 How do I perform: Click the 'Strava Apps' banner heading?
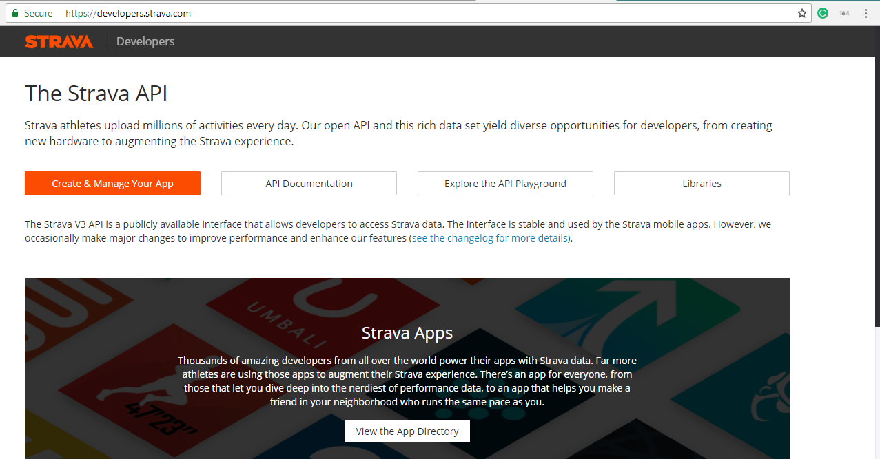click(407, 333)
